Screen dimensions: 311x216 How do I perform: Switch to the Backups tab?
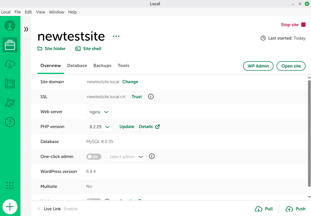point(102,66)
